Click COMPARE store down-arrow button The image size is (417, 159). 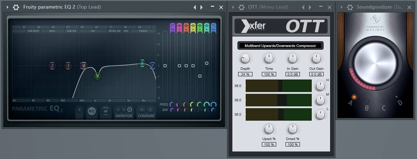click(x=142, y=110)
